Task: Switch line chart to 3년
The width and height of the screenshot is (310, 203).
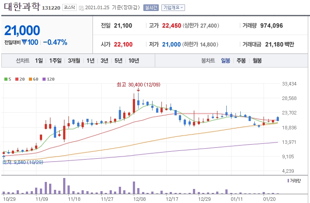Action: point(104,61)
